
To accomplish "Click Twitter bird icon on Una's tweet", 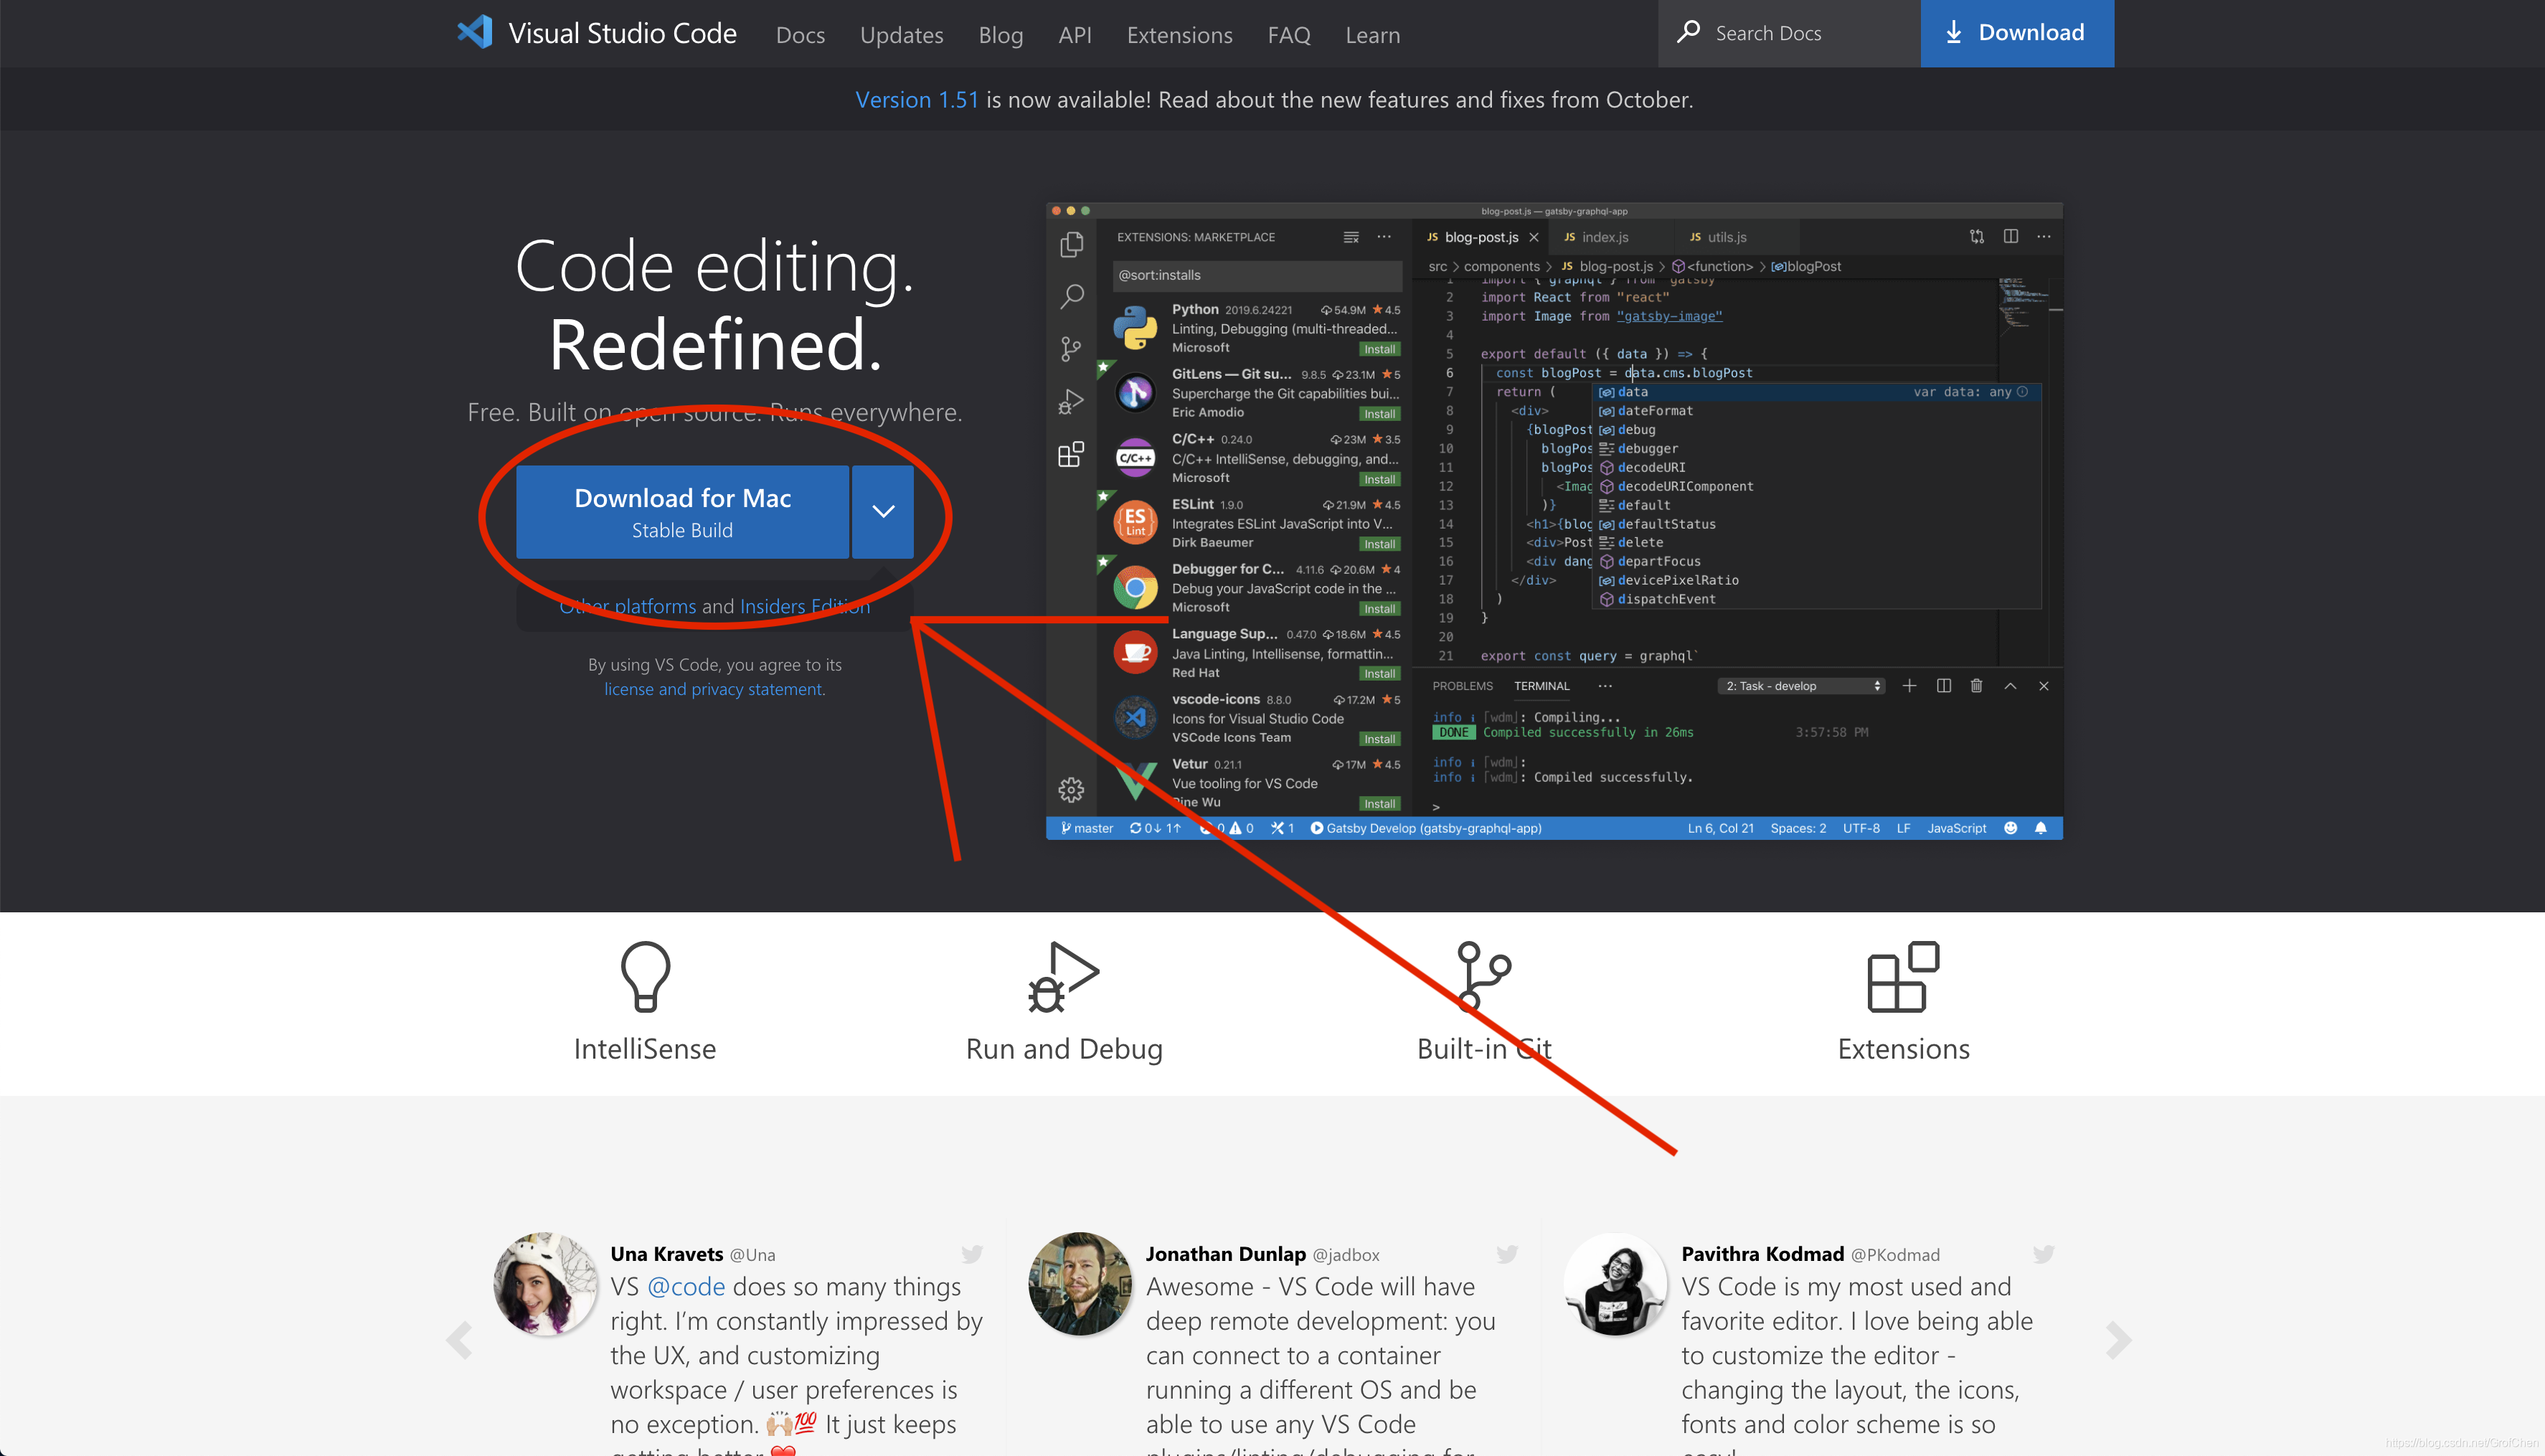I will coord(971,1254).
